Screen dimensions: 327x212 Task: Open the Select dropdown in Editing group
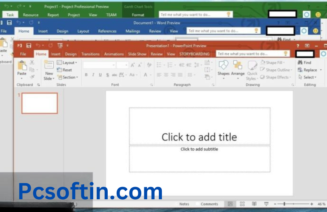(307, 77)
